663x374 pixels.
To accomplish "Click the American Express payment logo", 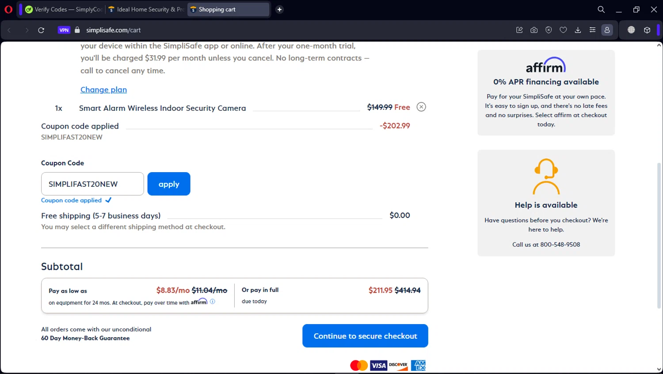I will 418,365.
